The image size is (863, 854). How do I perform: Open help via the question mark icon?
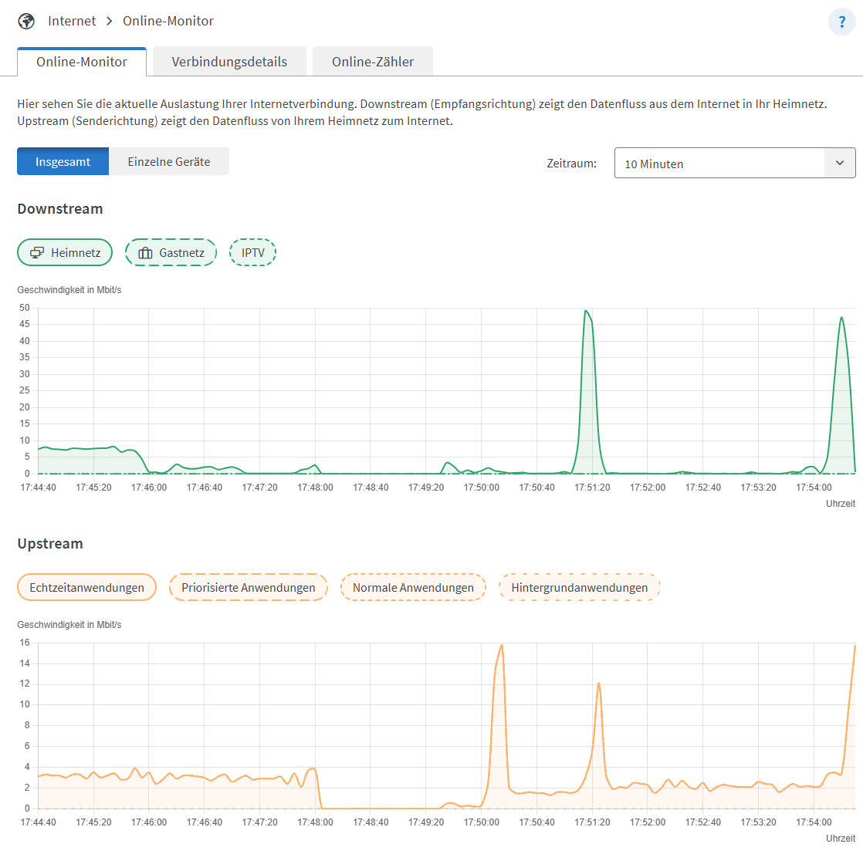tap(841, 22)
